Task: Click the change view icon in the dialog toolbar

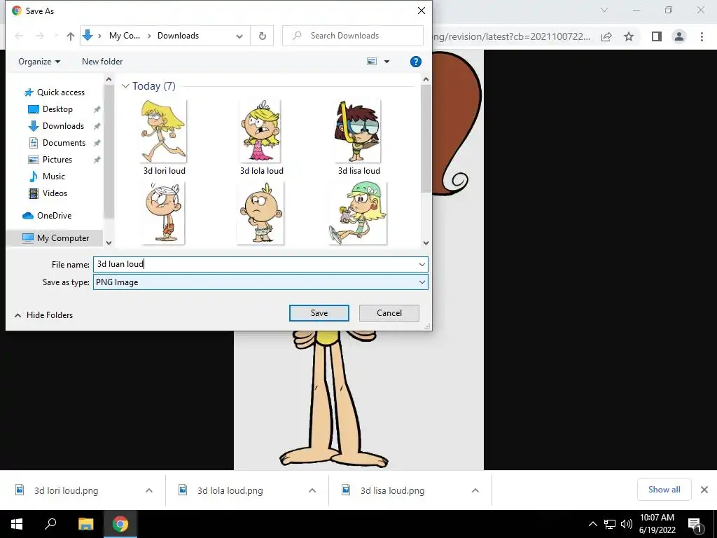Action: (x=372, y=62)
